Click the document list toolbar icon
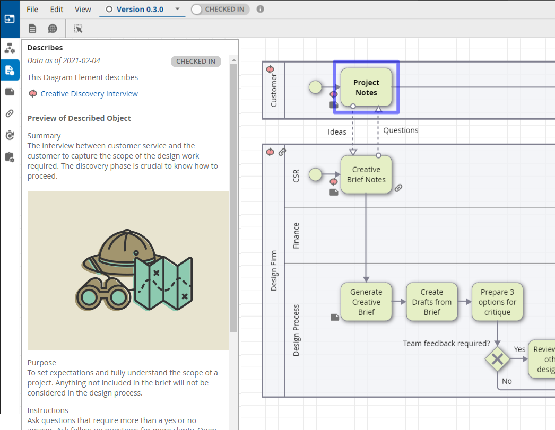The height and width of the screenshot is (430, 555). [33, 29]
